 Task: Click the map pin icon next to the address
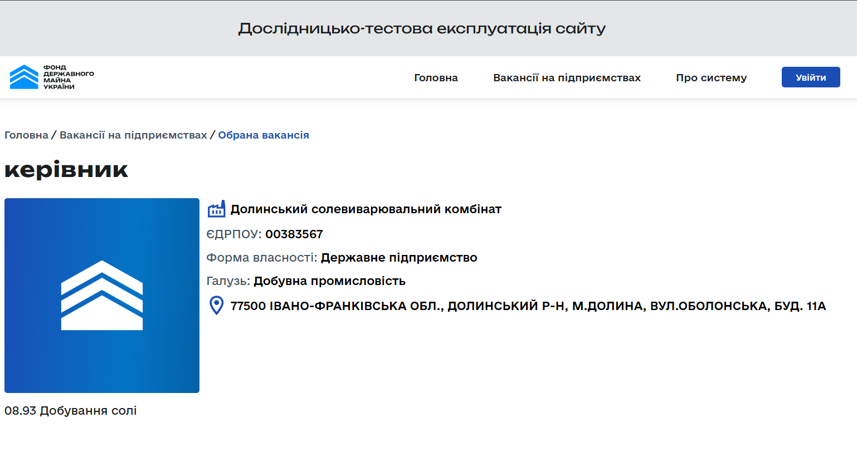(216, 306)
